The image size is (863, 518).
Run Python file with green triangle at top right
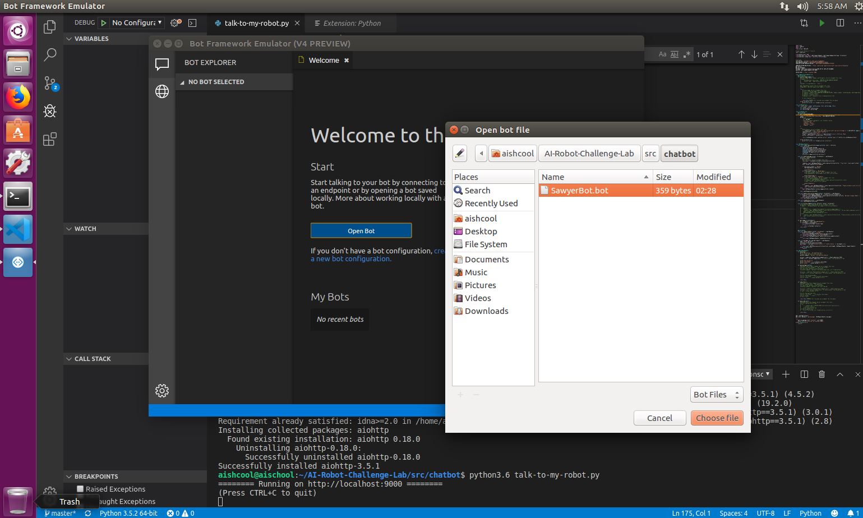click(x=822, y=23)
